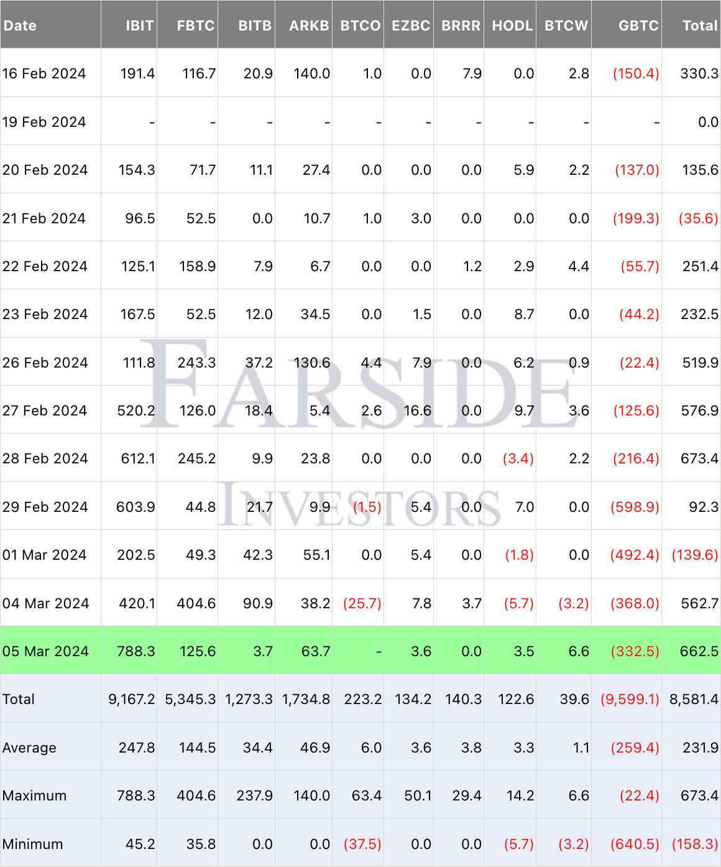Screen dimensions: 721x867
Task: Click FBTC value 158.9 on 22 Feb
Action: click(198, 266)
